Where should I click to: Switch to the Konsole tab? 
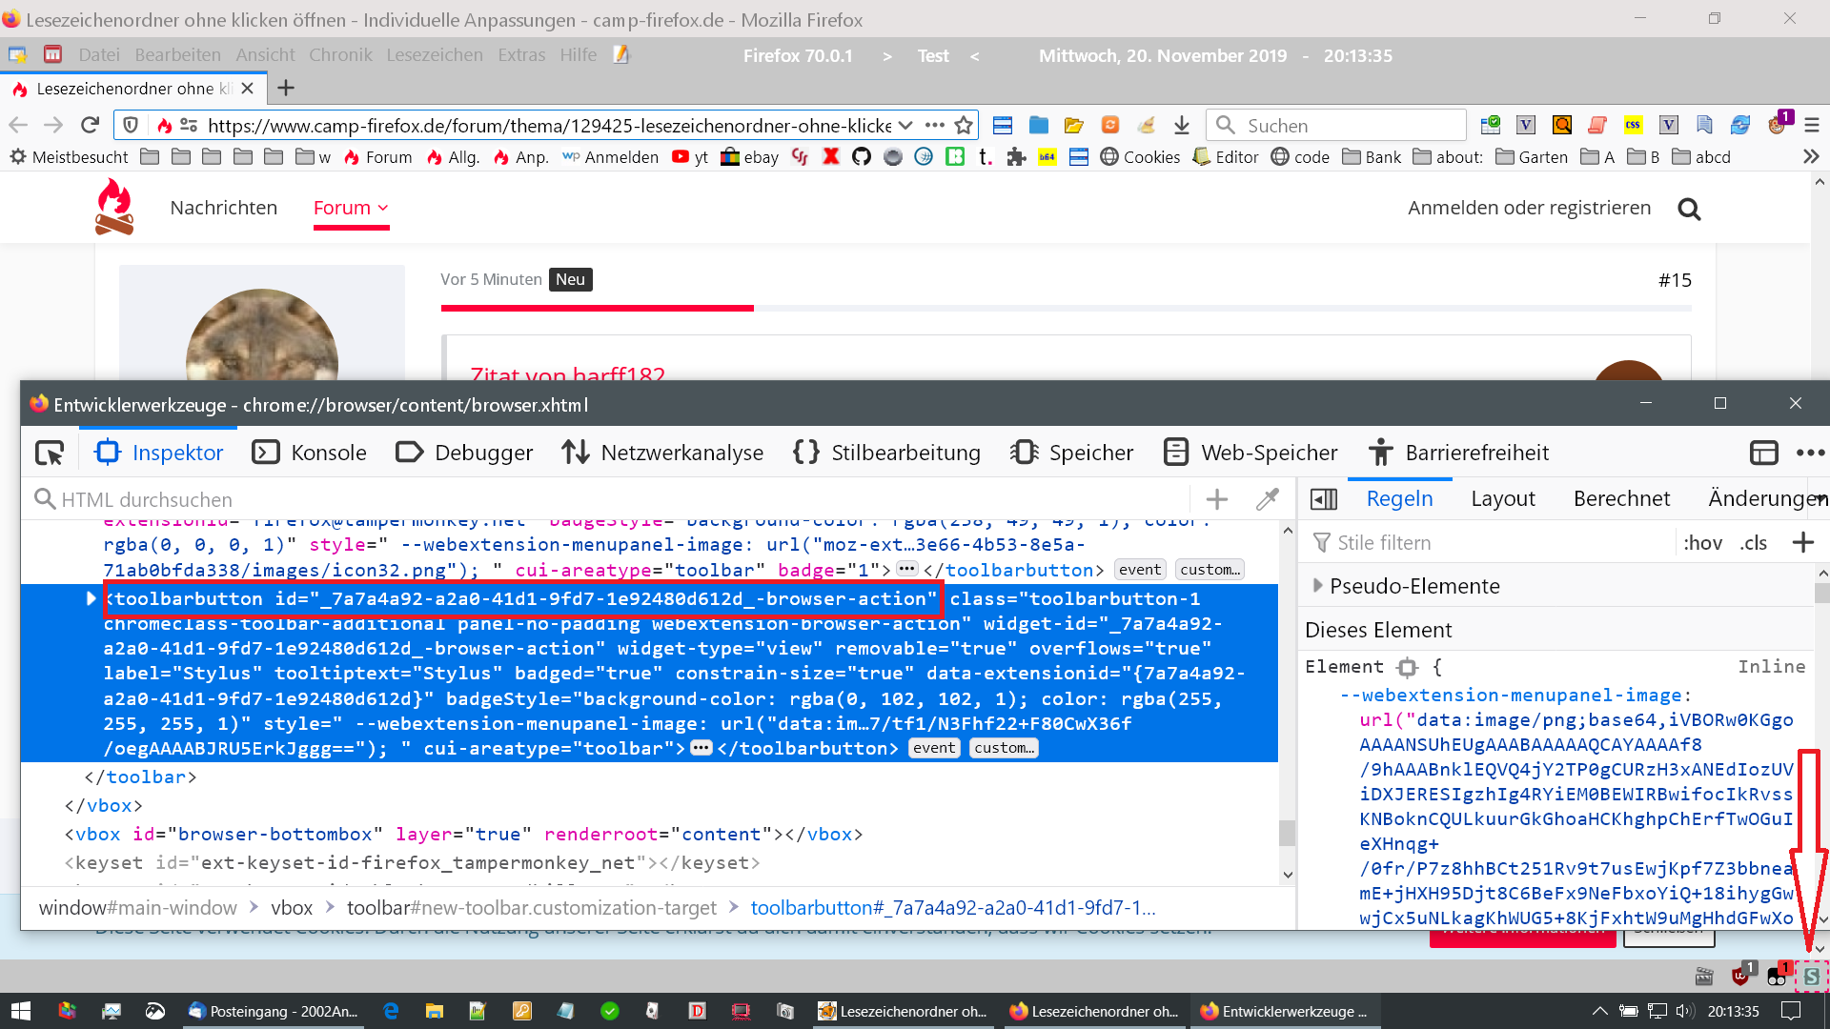(310, 453)
